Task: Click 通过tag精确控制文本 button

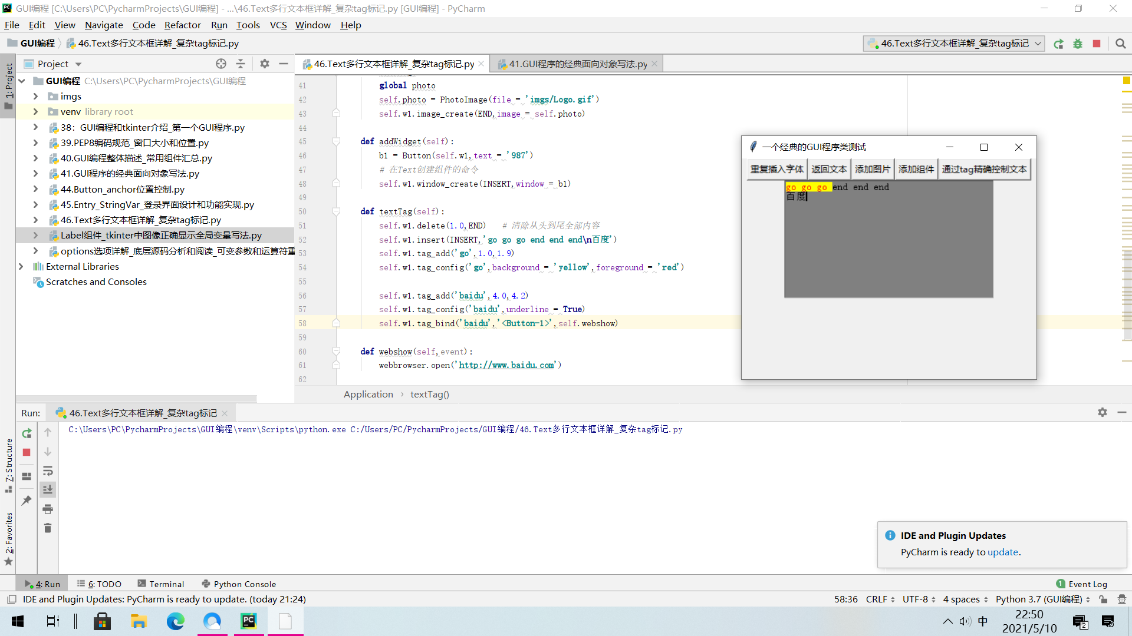Action: coord(984,170)
